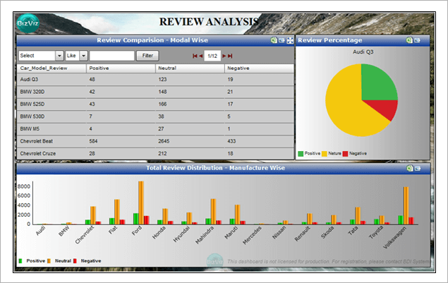Select the BMW 320D row
The height and width of the screenshot is (283, 448).
155,92
